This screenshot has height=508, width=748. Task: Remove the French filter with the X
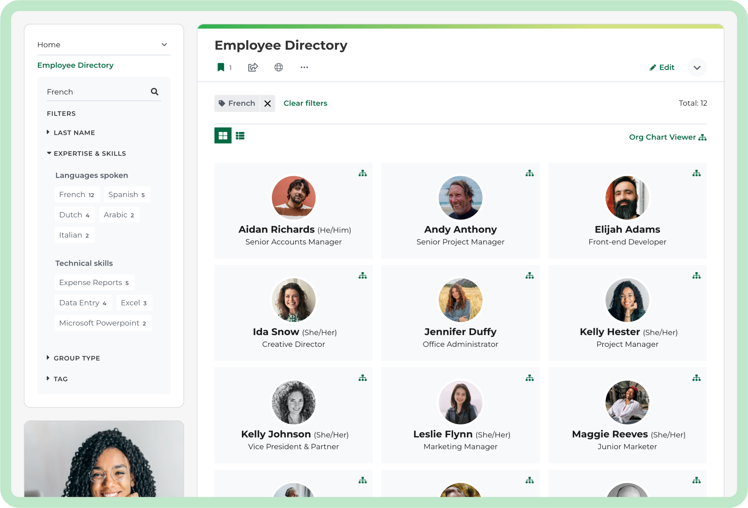pyautogui.click(x=267, y=104)
